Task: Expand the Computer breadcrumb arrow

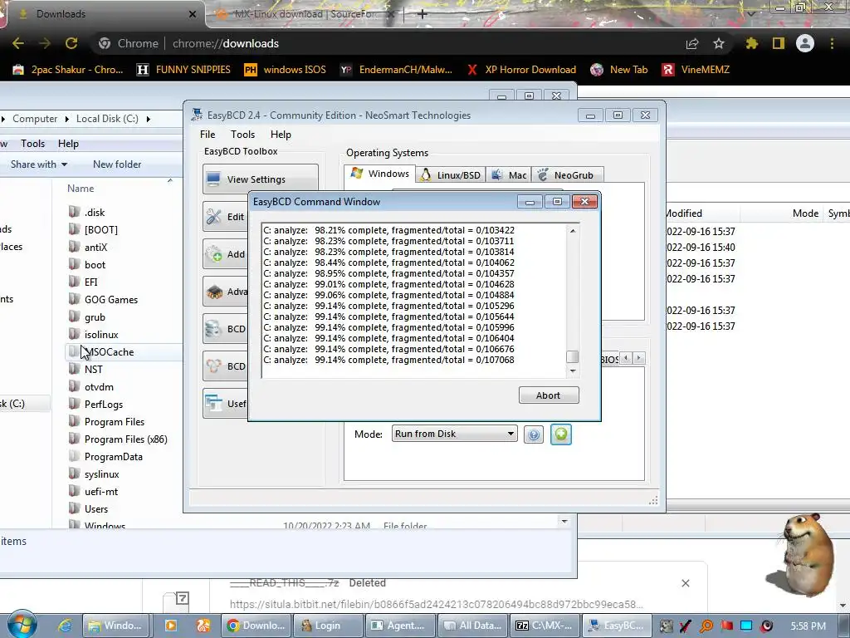Action: [x=66, y=118]
